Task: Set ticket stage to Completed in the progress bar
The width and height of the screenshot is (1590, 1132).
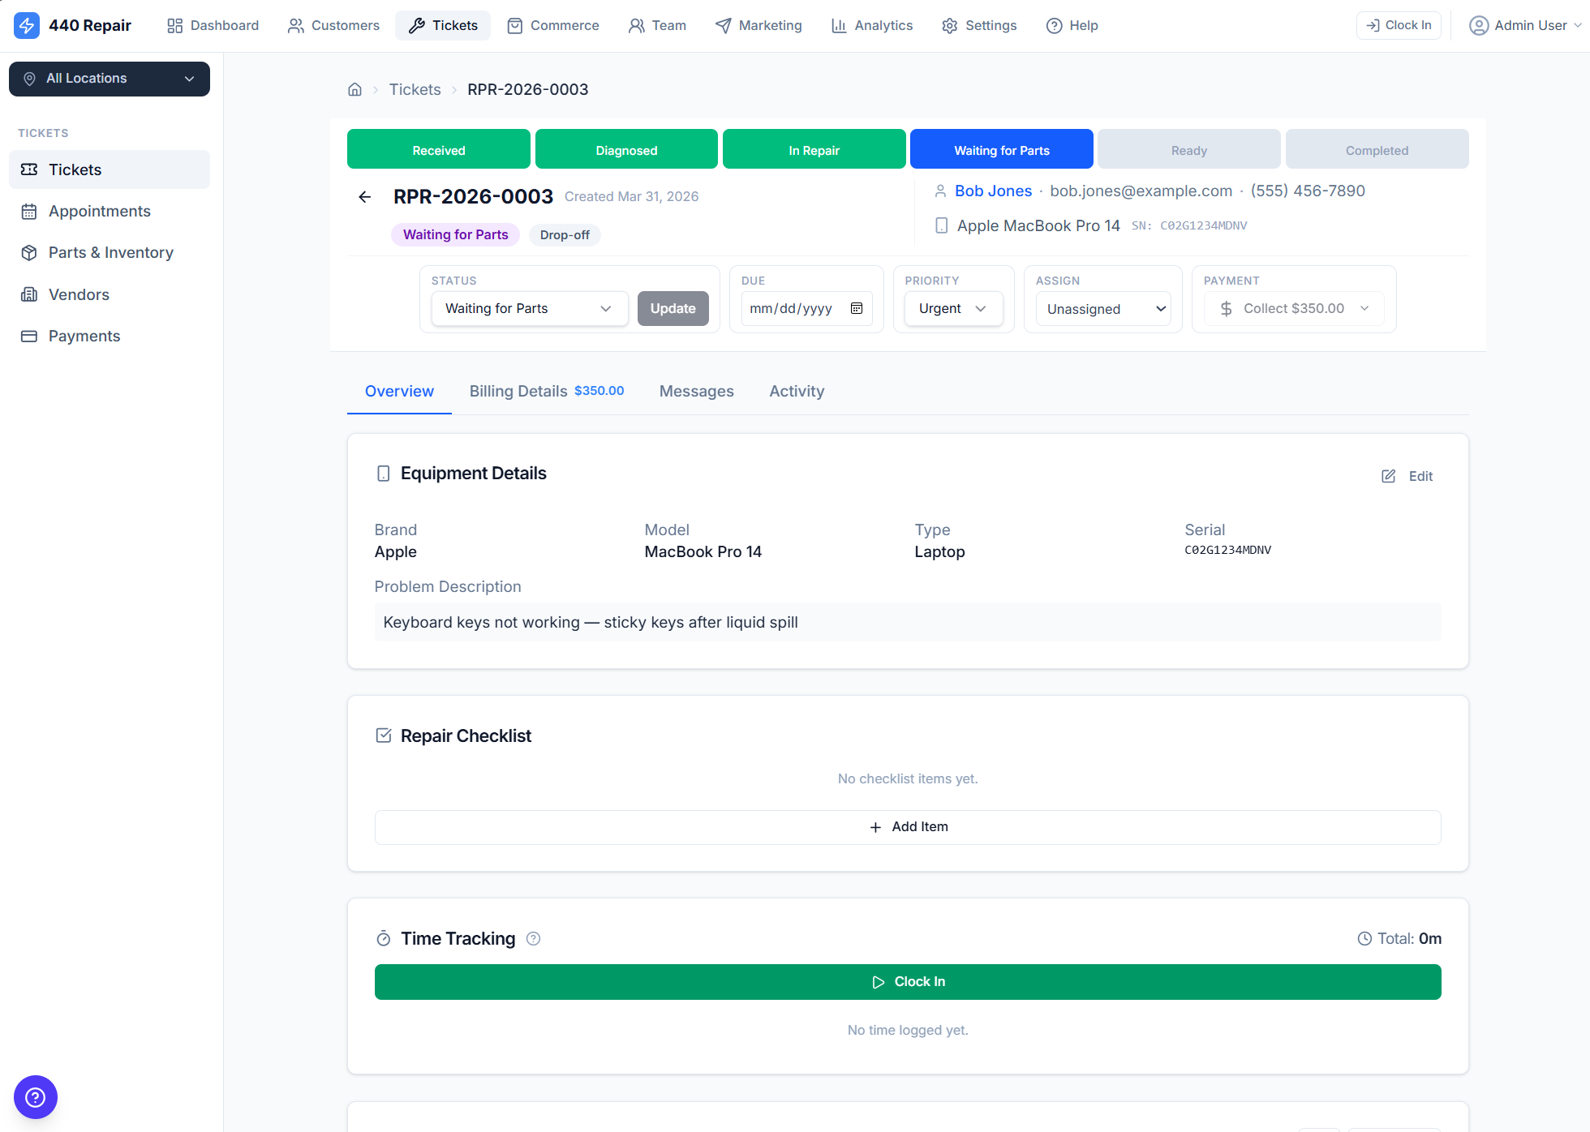Action: tap(1377, 149)
